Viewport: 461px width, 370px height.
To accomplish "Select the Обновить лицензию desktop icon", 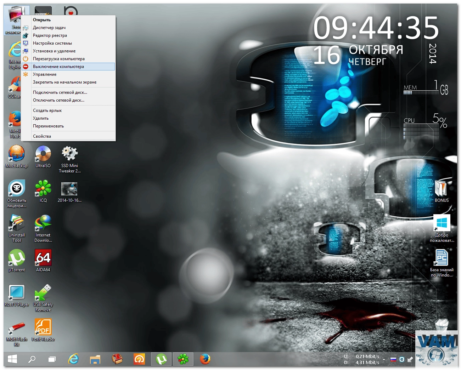I will 17,194.
